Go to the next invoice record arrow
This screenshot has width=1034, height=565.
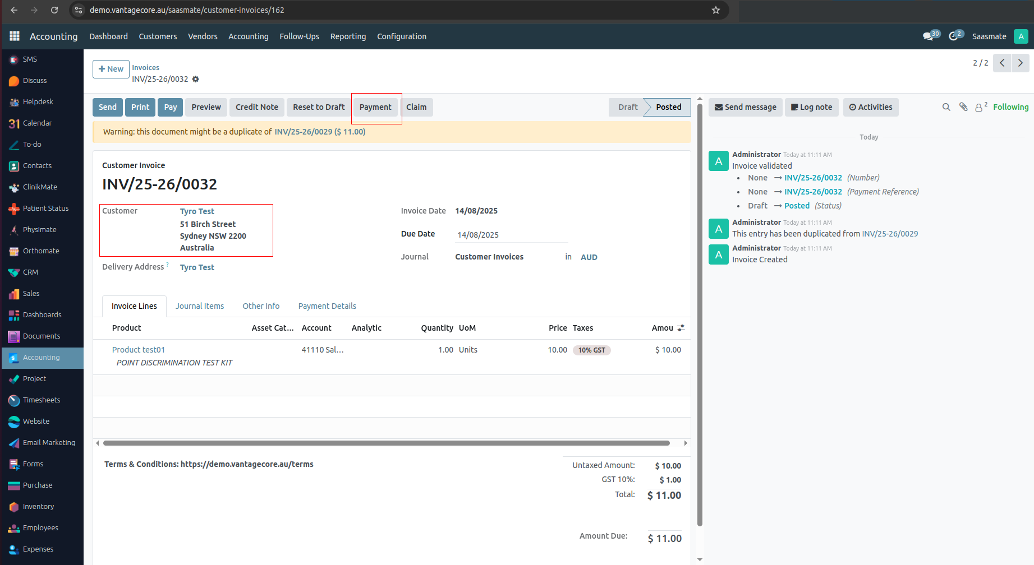(x=1021, y=63)
